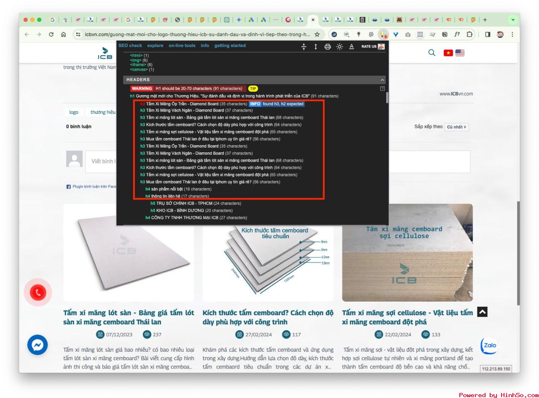Screen dimensions: 539x398
Task: Click the active SEO extension icon with badge
Action: (x=383, y=34)
